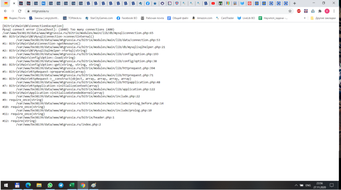Click the forward navigation arrow
This screenshot has height=190, width=341.
pos(13,11)
